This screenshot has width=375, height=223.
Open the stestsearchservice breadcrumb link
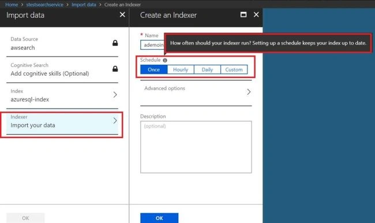coord(45,5)
